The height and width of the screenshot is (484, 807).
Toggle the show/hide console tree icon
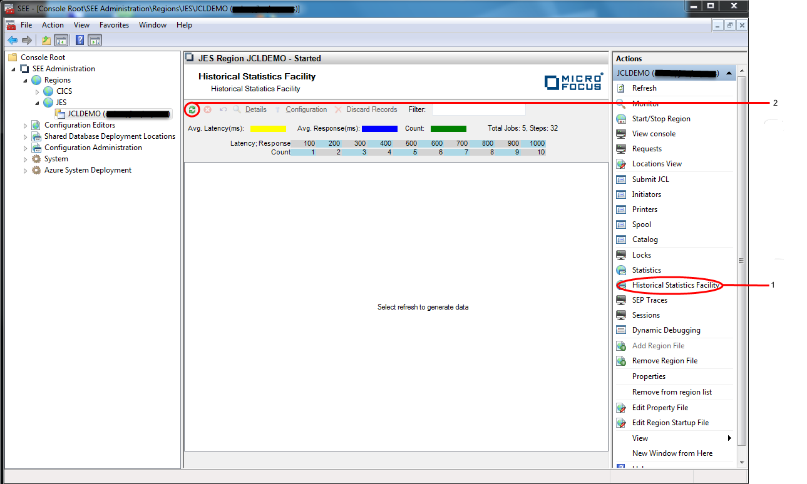[61, 41]
